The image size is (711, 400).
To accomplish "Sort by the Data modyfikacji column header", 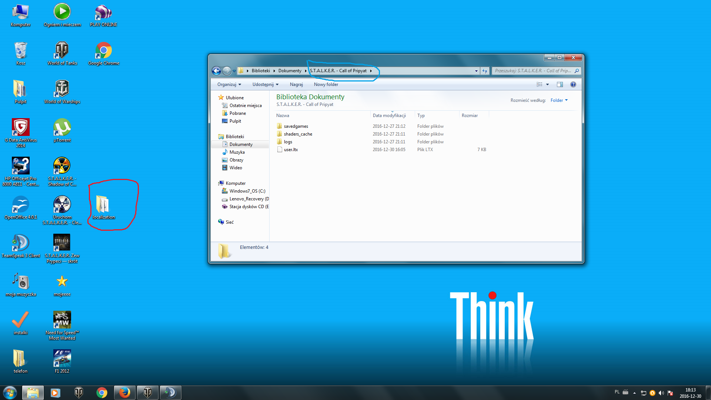I will click(x=389, y=116).
